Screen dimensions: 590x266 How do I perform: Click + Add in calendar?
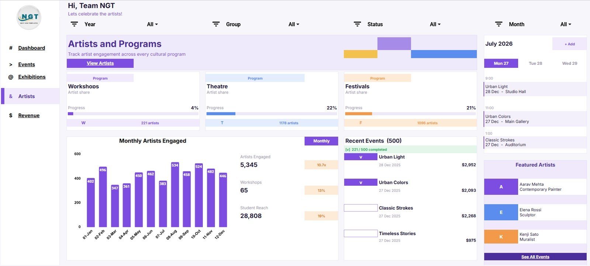(569, 44)
